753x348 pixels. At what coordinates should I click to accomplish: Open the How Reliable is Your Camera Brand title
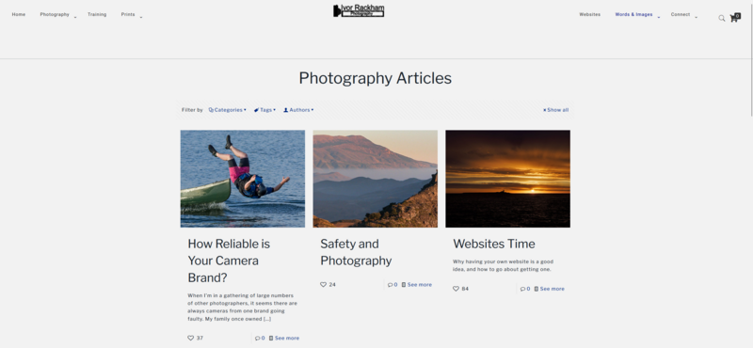pos(229,261)
